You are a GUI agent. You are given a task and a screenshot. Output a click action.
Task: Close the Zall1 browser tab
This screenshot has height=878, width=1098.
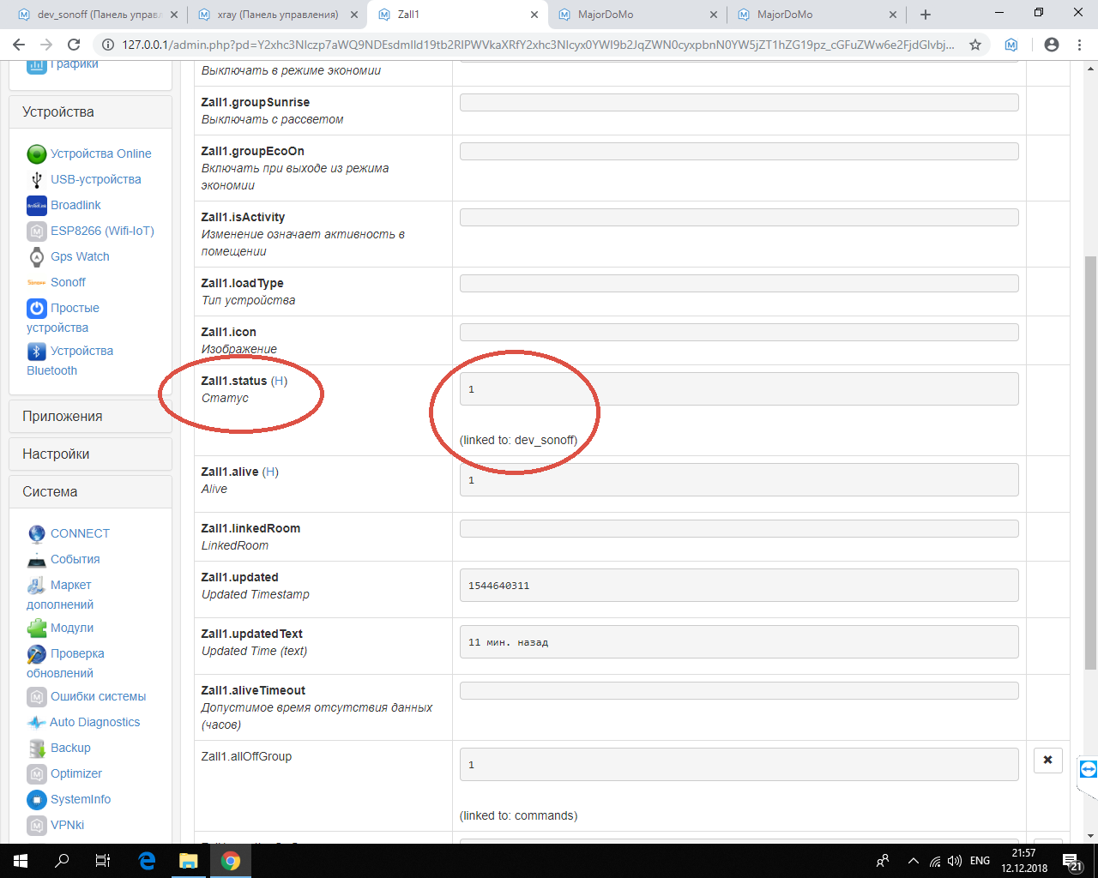pos(534,15)
